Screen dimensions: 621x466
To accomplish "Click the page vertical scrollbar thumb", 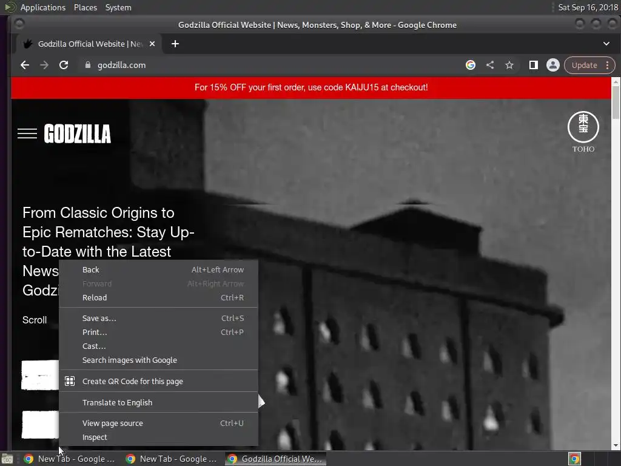I will [x=616, y=102].
